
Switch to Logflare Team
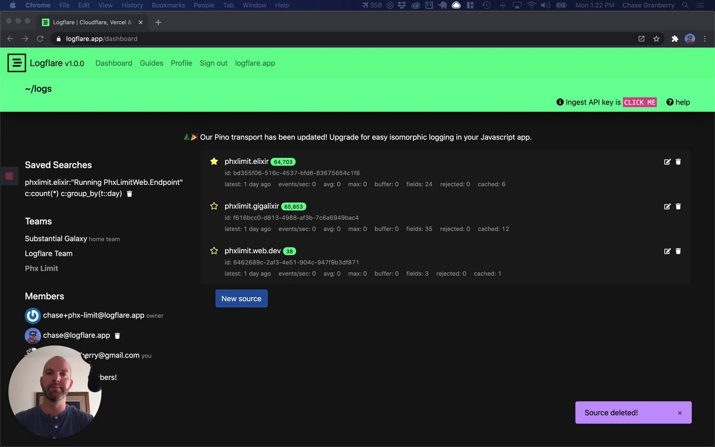tap(49, 254)
